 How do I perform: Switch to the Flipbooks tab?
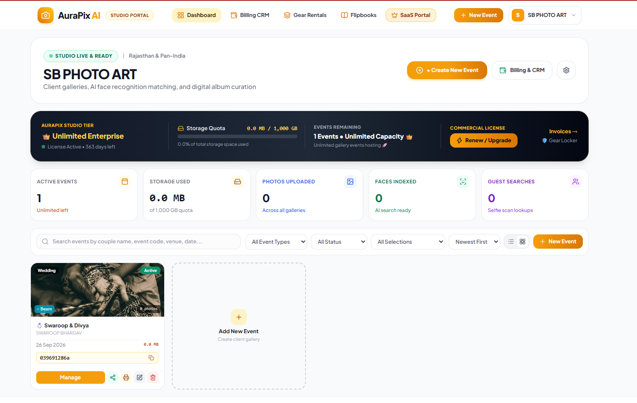point(359,15)
